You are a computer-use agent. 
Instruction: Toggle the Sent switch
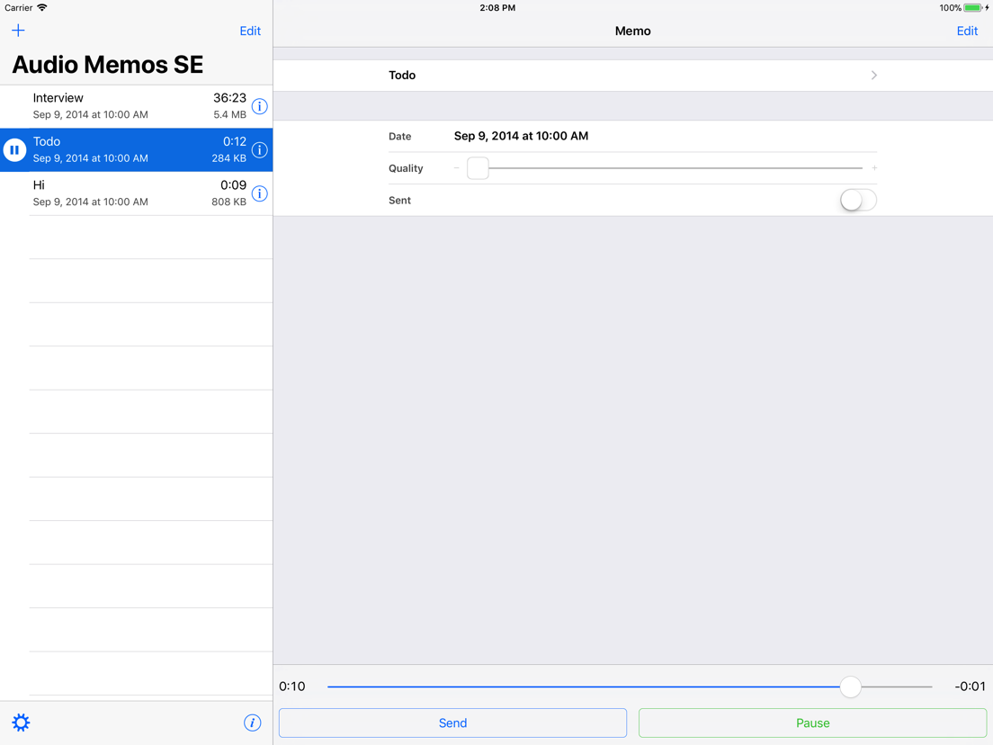[858, 200]
